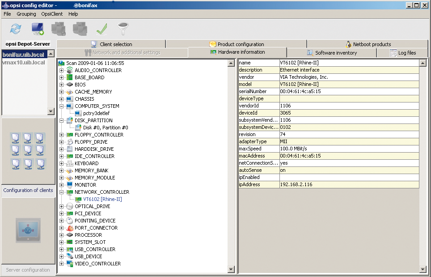Viewport: 431px width, 277px height.
Task: Open the Hardware information tab
Action: pyautogui.click(x=237, y=52)
